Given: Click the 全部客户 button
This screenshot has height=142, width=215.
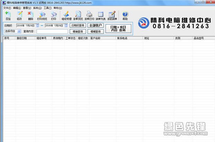Looking at the screenshot, I should point(96,25).
